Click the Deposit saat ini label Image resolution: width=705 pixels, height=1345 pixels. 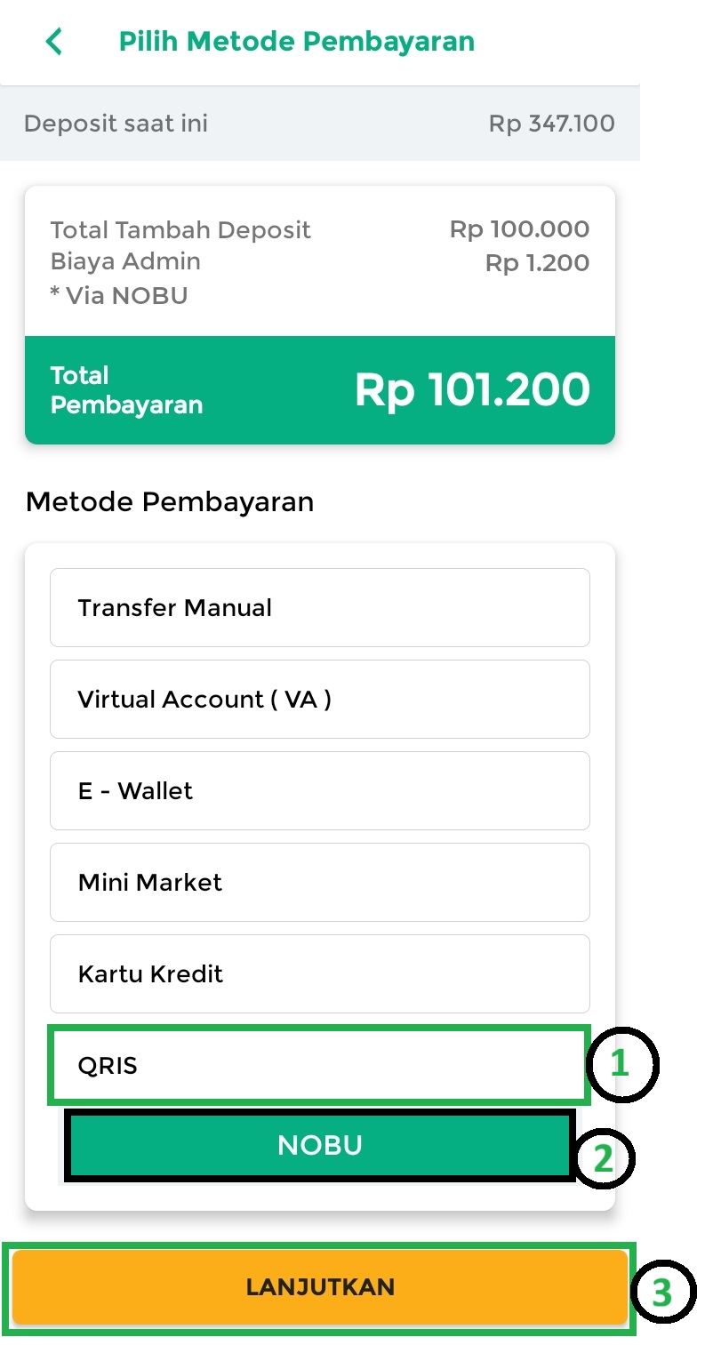click(x=116, y=124)
